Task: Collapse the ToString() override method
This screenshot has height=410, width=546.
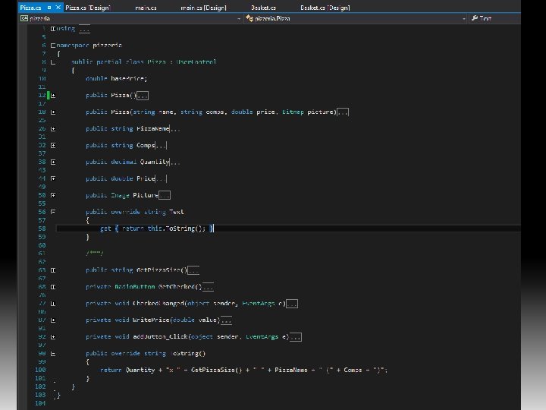Action: 53,354
